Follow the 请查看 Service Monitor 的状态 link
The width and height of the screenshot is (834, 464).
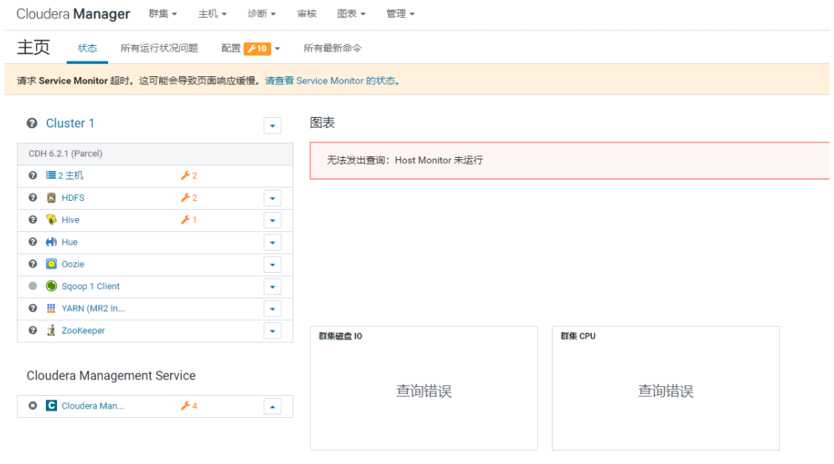333,81
